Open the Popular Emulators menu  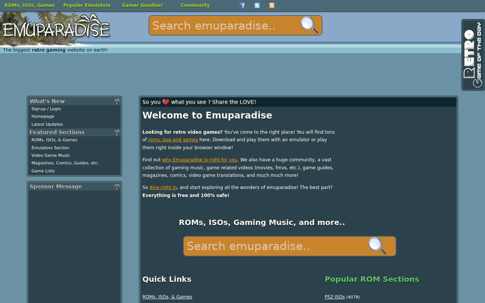[87, 5]
